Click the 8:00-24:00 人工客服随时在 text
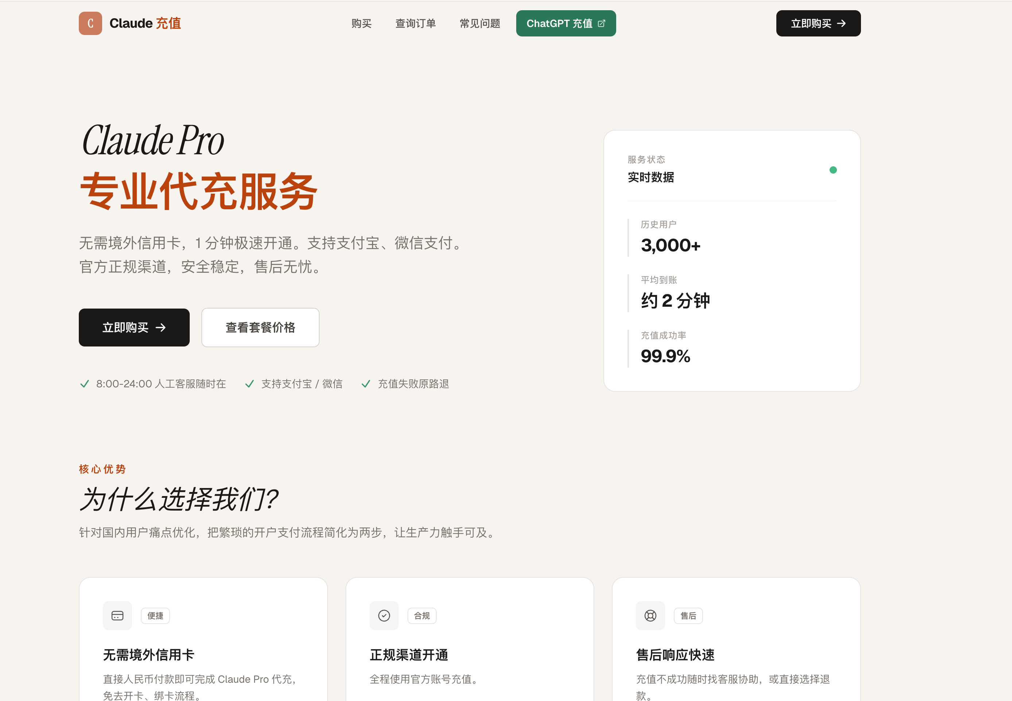The height and width of the screenshot is (701, 1012). click(x=161, y=384)
